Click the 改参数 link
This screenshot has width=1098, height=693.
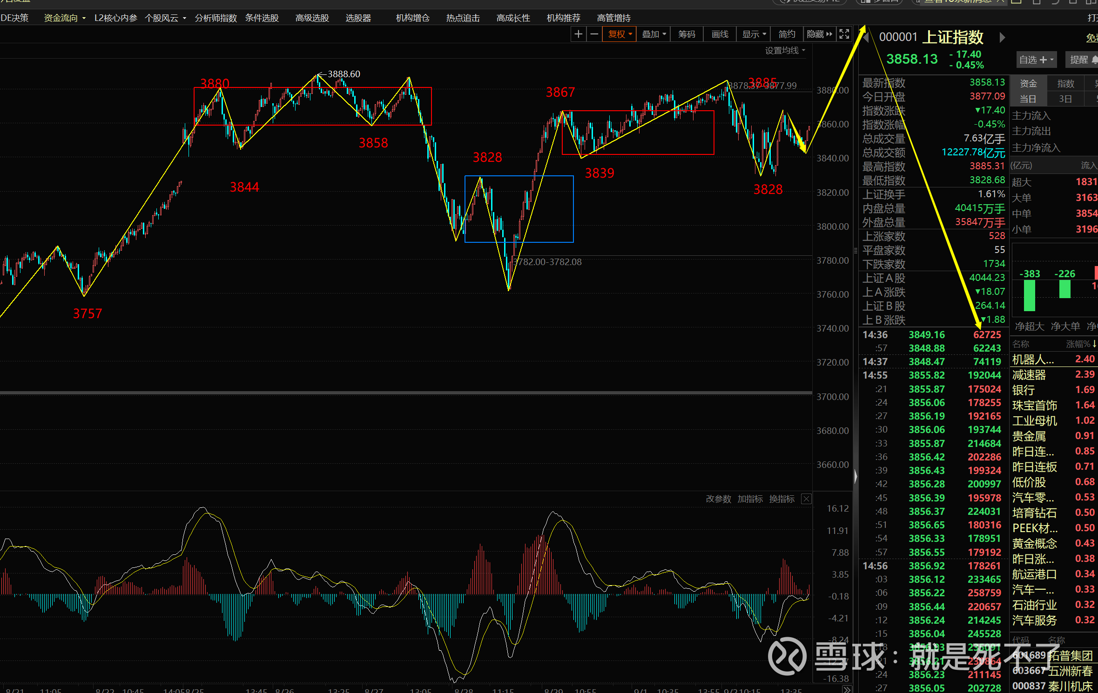(718, 499)
